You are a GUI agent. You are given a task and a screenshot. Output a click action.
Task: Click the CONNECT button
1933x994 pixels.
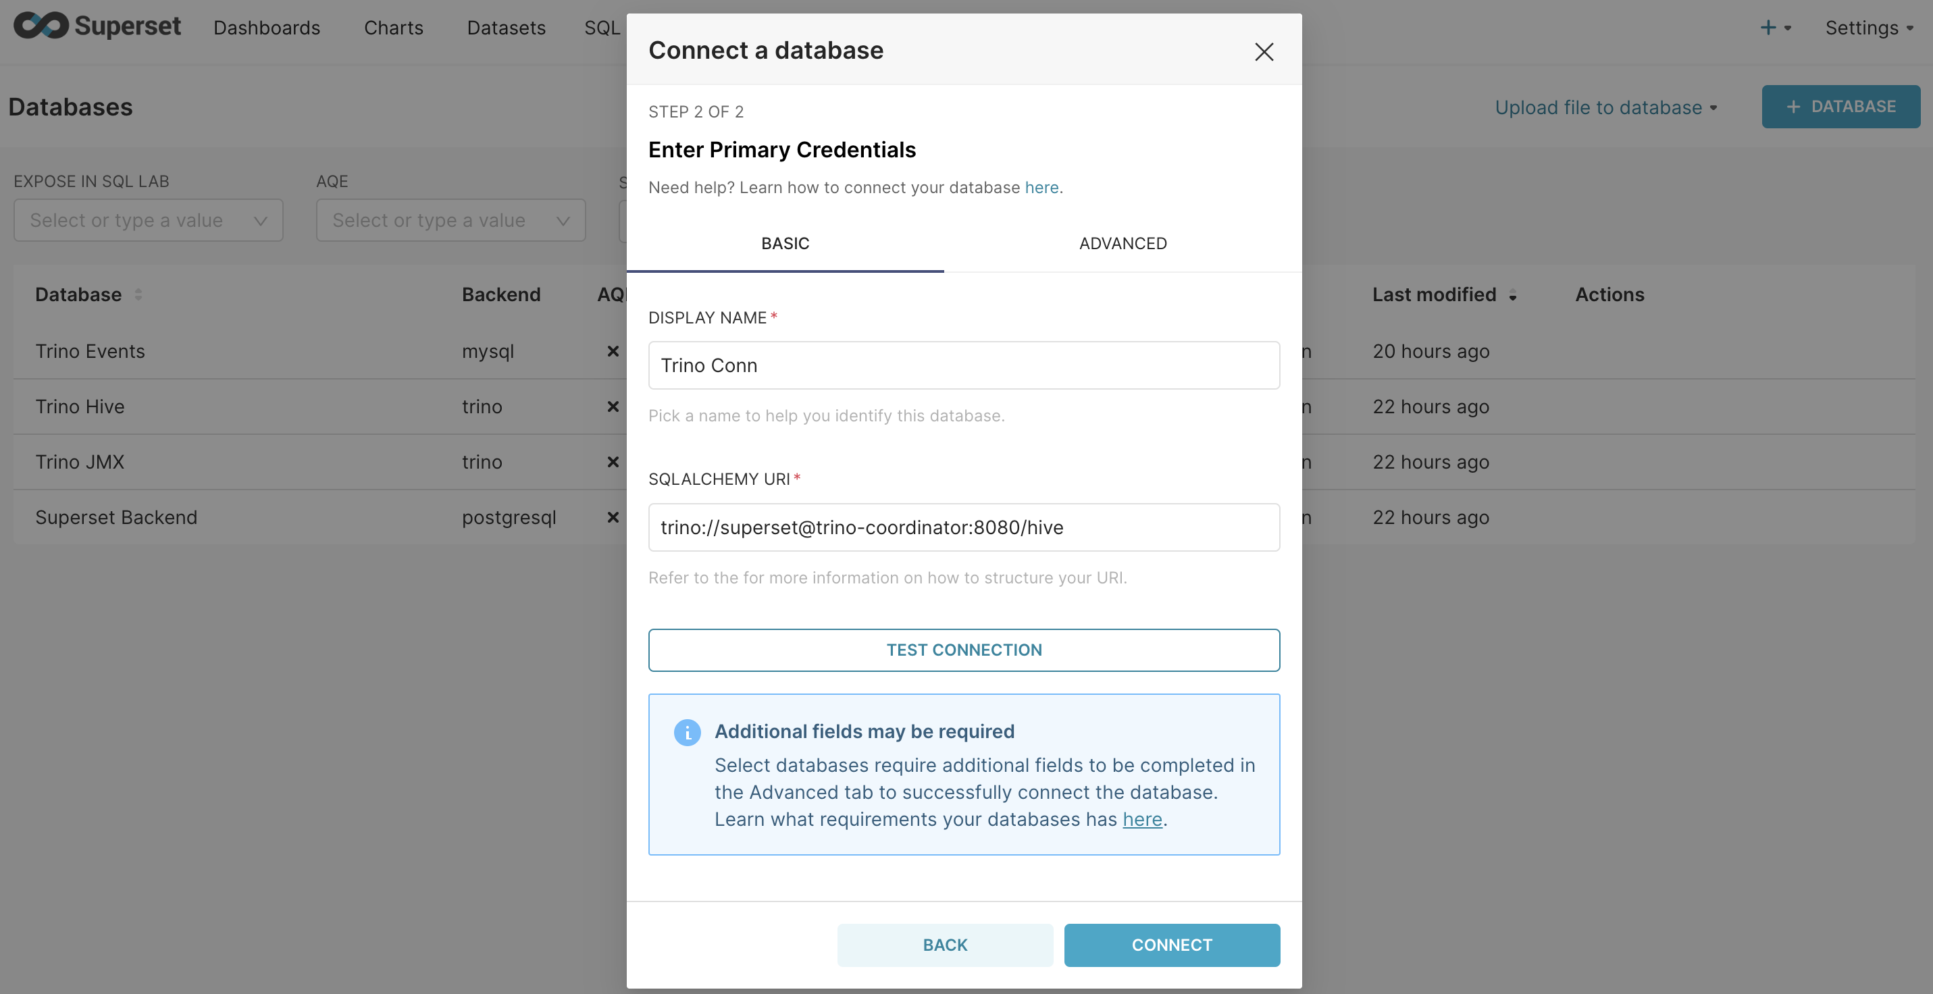[x=1171, y=945]
